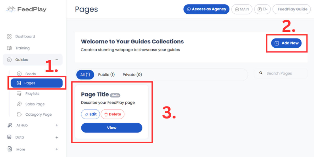The image size is (314, 157).
Task: Click the Training book icon
Action: tap(9, 48)
